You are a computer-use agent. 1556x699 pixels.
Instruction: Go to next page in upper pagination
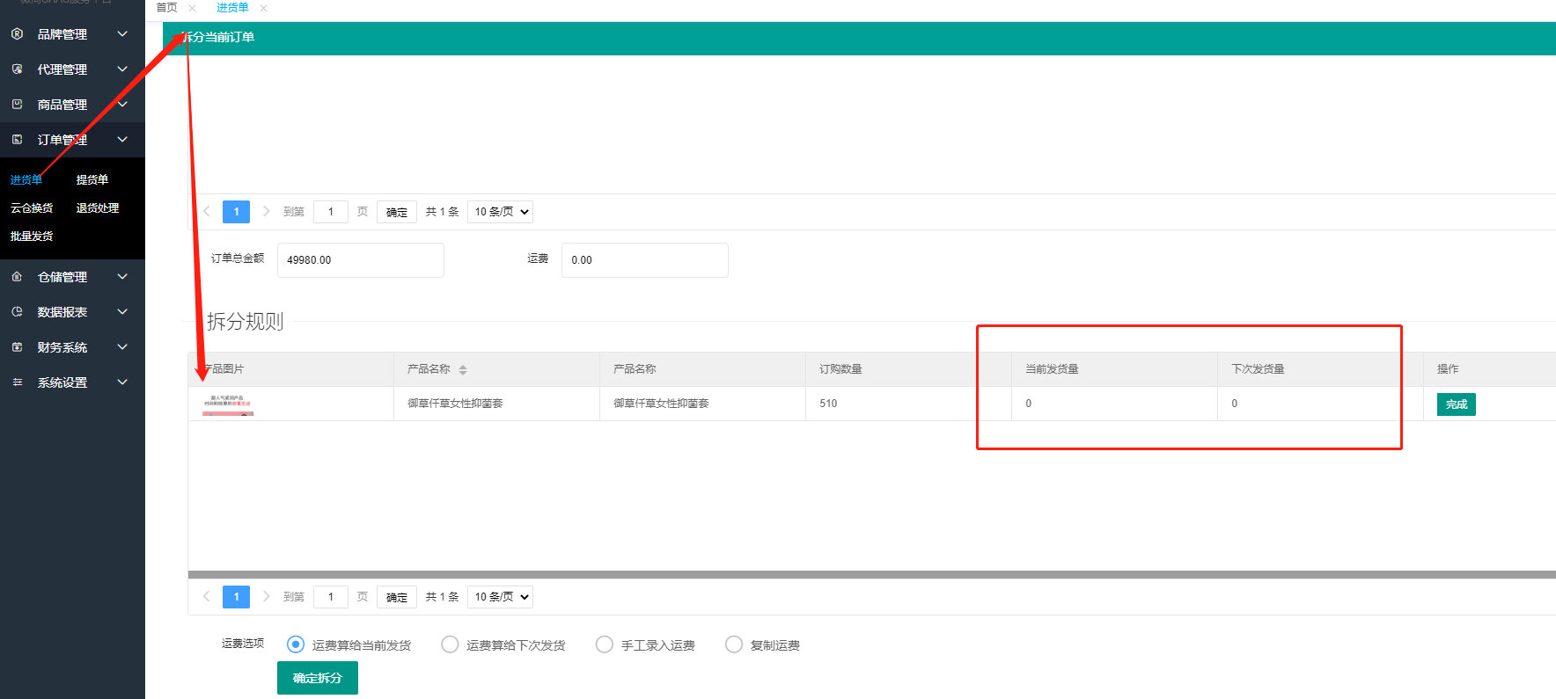click(x=266, y=211)
